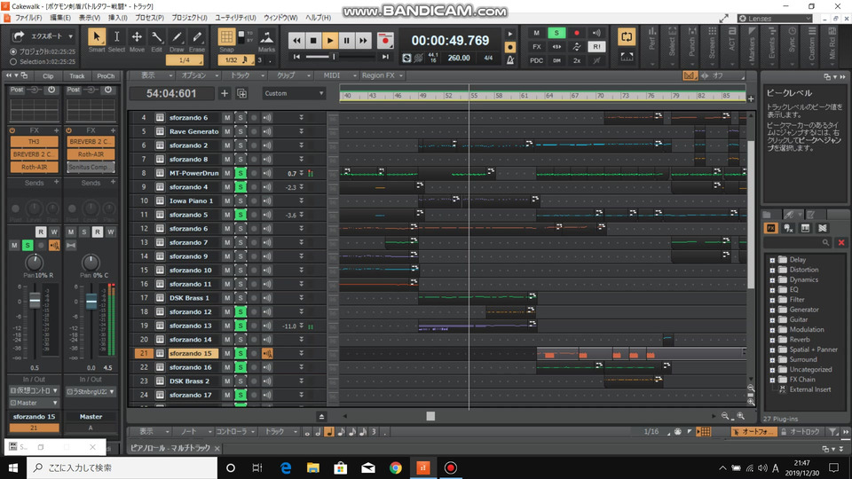Open the MIDI track view menu

pos(335,75)
